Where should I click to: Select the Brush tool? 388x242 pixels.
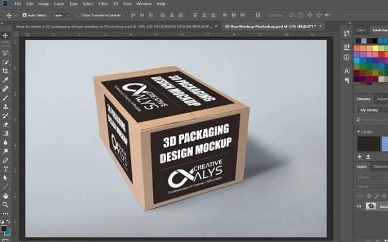click(x=5, y=98)
